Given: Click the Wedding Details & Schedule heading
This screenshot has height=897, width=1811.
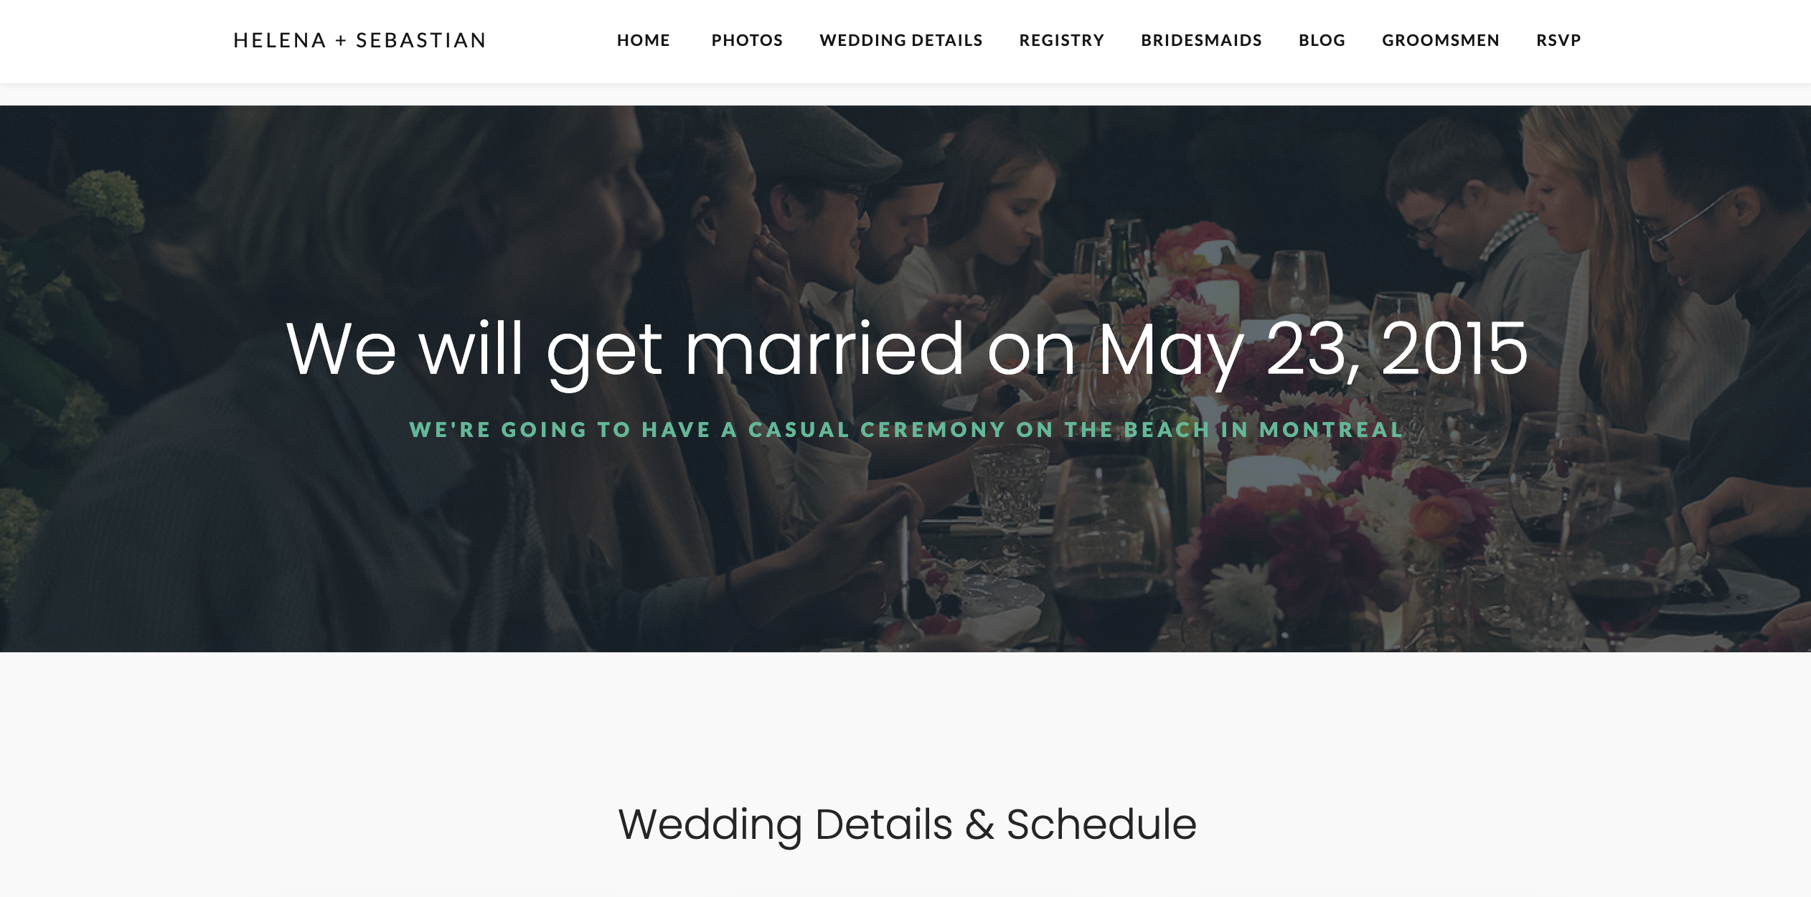Looking at the screenshot, I should (x=907, y=825).
